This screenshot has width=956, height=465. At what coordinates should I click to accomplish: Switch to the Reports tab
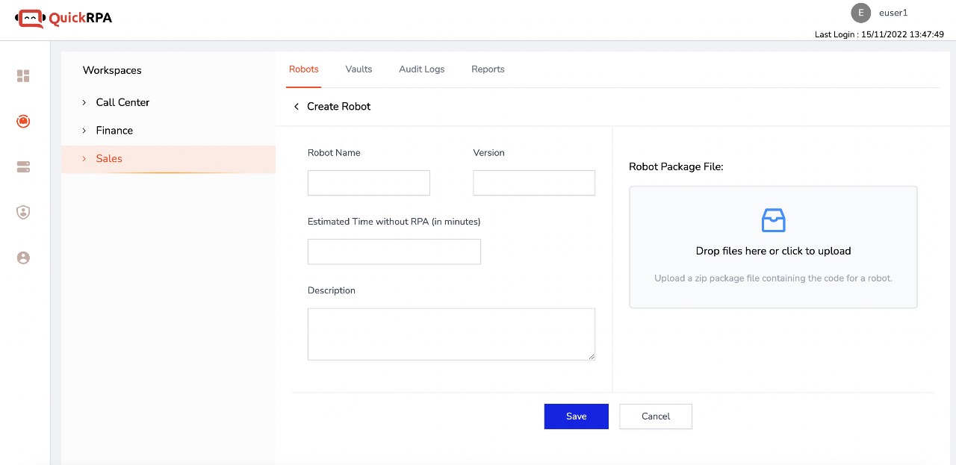click(488, 69)
